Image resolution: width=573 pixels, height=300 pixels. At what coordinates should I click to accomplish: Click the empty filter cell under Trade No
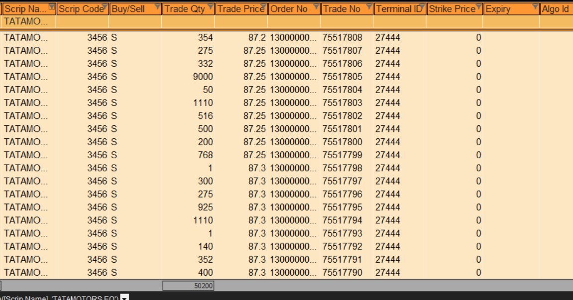coord(347,21)
